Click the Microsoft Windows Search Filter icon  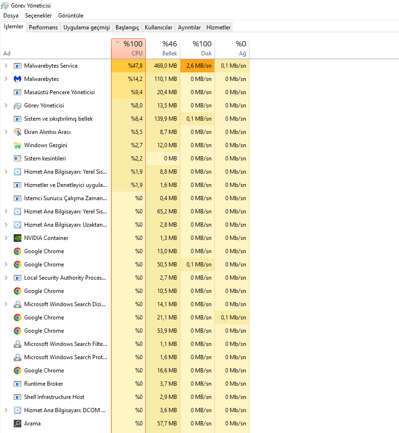(18, 344)
